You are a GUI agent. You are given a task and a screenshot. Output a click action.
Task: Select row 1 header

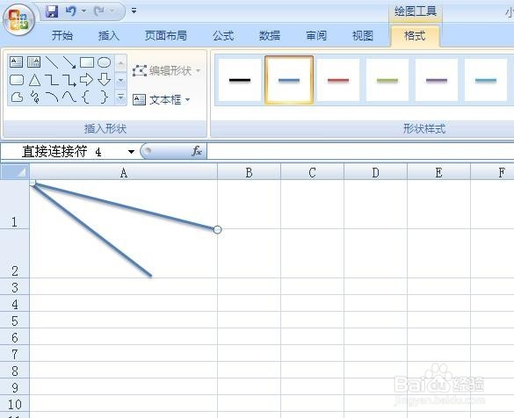15,205
